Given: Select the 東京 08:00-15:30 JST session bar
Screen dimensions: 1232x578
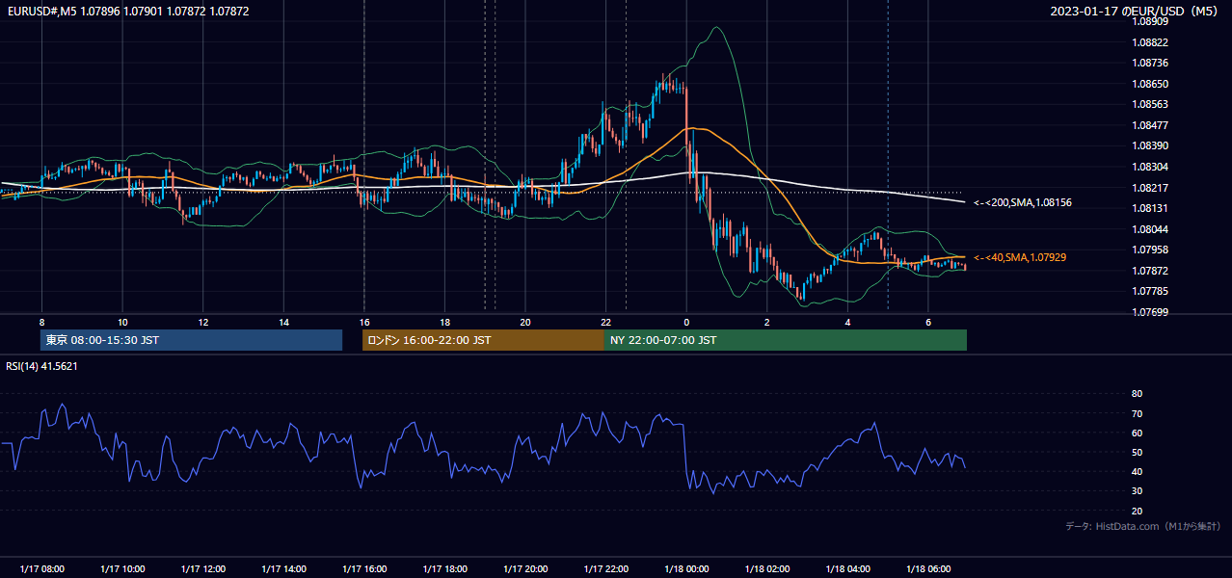Looking at the screenshot, I should [192, 340].
